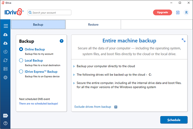193x129 pixels.
Task: Switch to the Backup tab
Action: click(x=38, y=25)
